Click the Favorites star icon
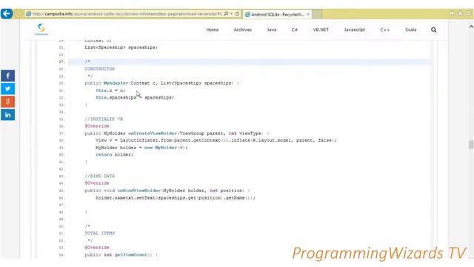Image resolution: width=474 pixels, height=267 pixels. 460,13
